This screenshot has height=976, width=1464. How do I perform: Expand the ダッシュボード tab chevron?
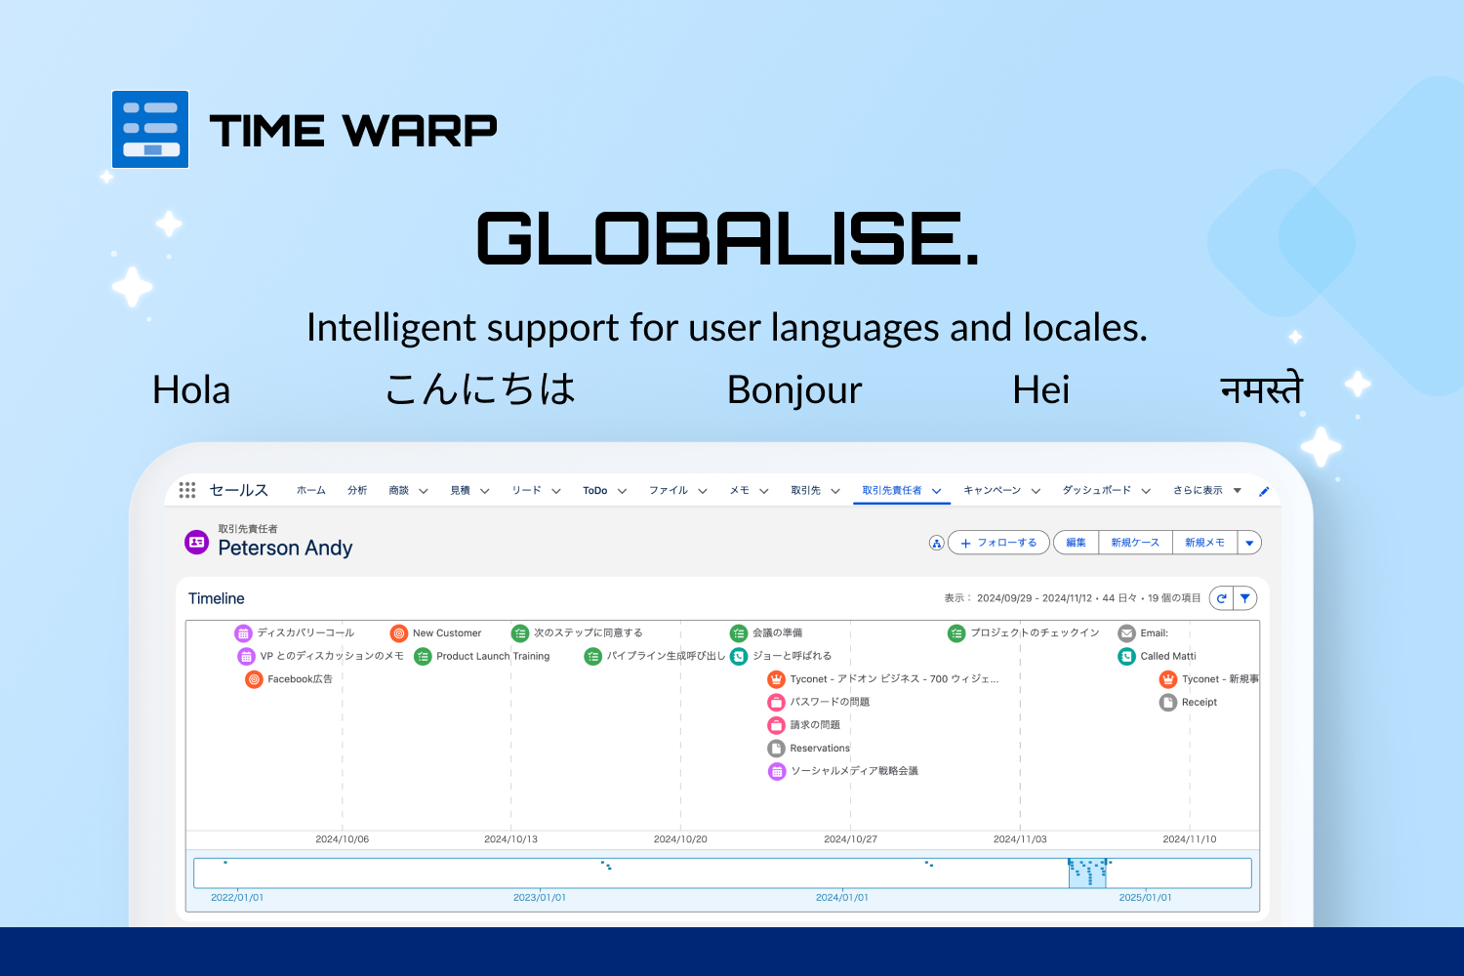pos(1146,491)
